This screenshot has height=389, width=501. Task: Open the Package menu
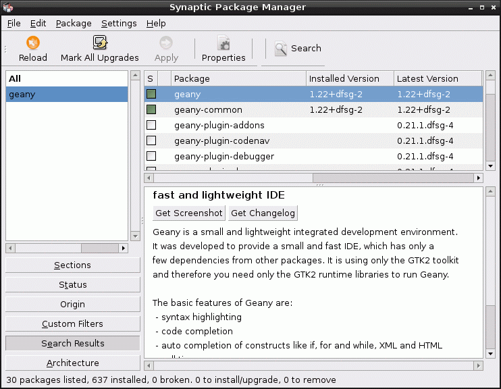[x=74, y=24]
